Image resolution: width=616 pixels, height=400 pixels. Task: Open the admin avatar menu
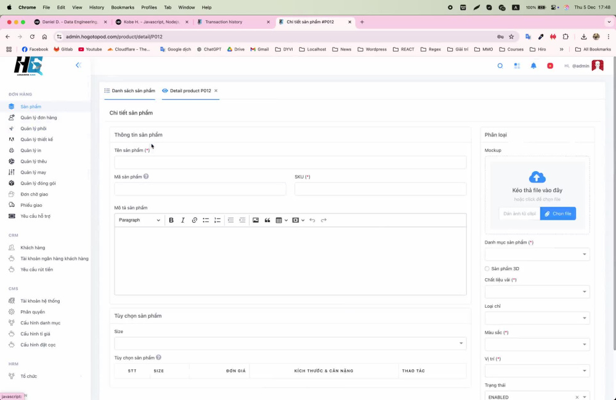click(x=598, y=66)
